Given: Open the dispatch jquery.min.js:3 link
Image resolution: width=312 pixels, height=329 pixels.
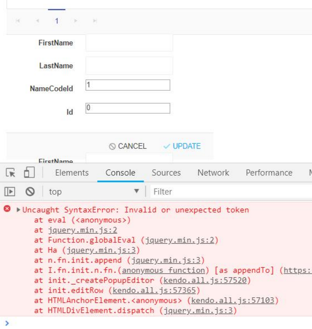Looking at the screenshot, I should coord(198,311).
